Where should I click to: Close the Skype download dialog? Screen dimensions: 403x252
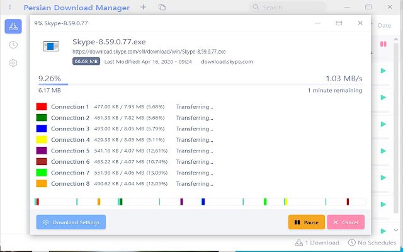(x=360, y=23)
